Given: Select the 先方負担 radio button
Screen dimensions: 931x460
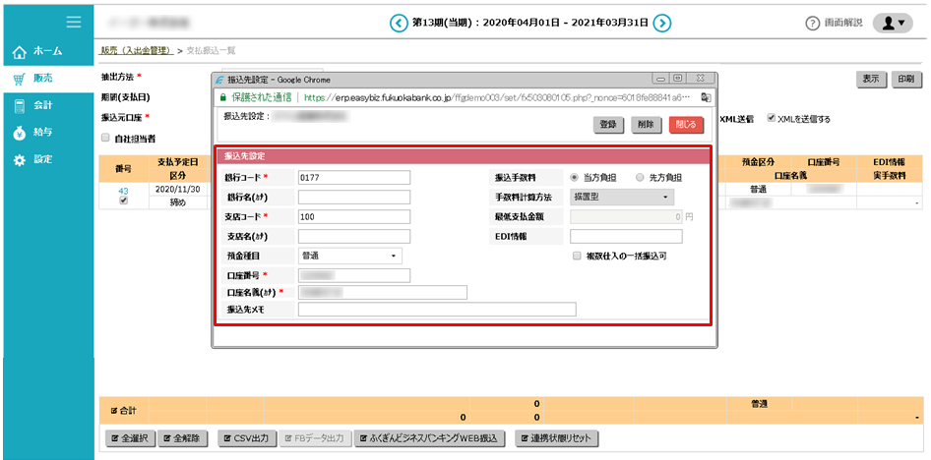Looking at the screenshot, I should (640, 178).
